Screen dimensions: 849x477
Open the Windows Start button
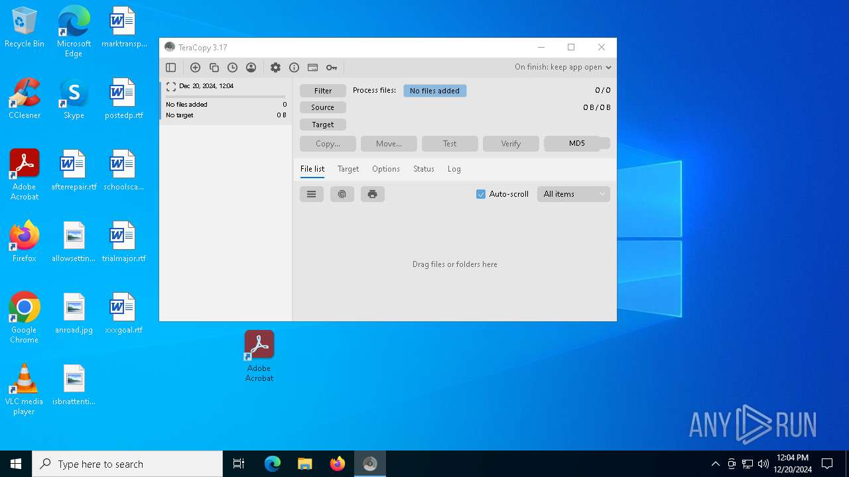tap(16, 464)
